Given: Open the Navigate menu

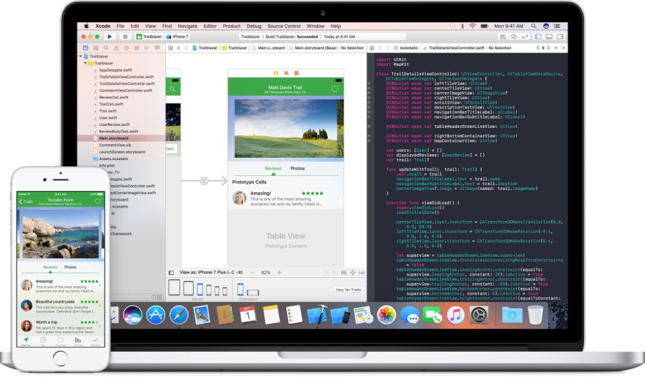Looking at the screenshot, I should [x=188, y=26].
